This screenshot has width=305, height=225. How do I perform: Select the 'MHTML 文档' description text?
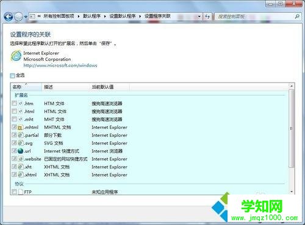pos(57,127)
